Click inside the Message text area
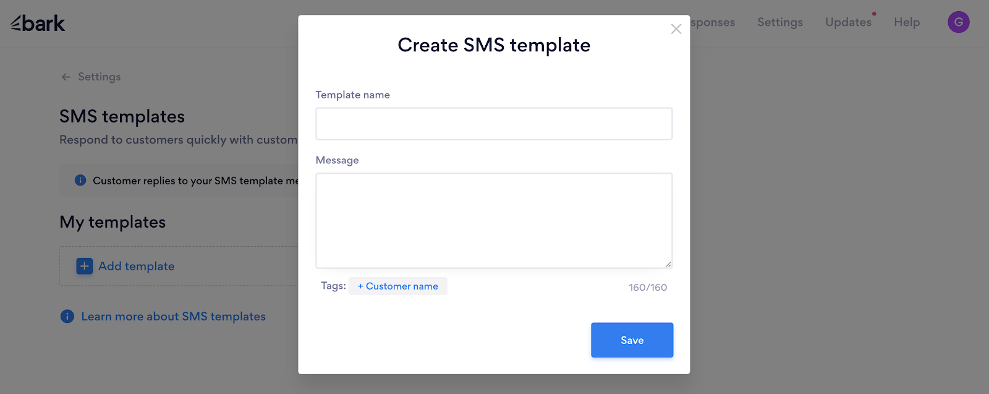 493,220
